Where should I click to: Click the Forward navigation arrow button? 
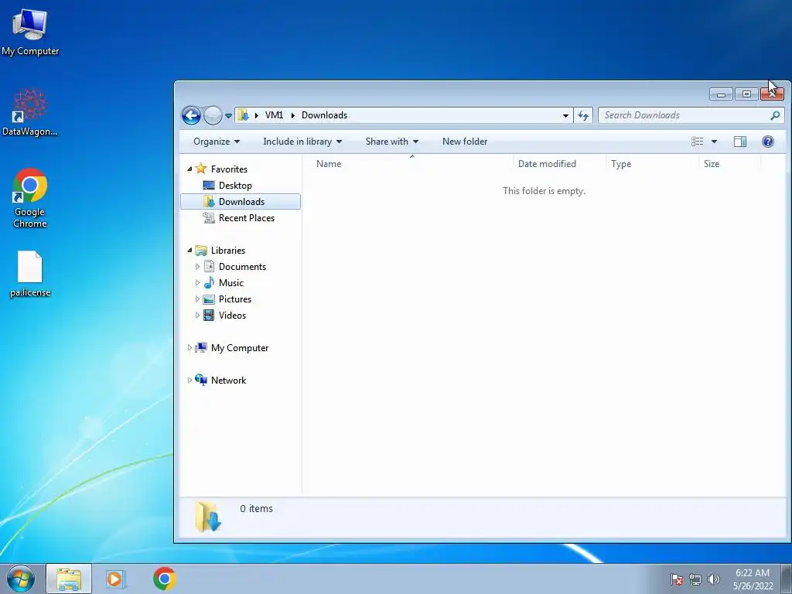(213, 116)
